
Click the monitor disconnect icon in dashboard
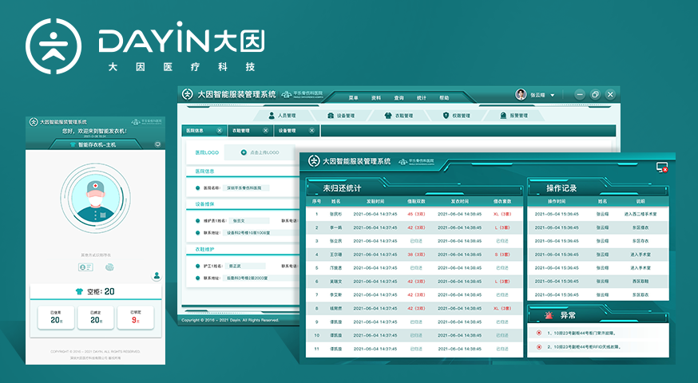point(661,167)
